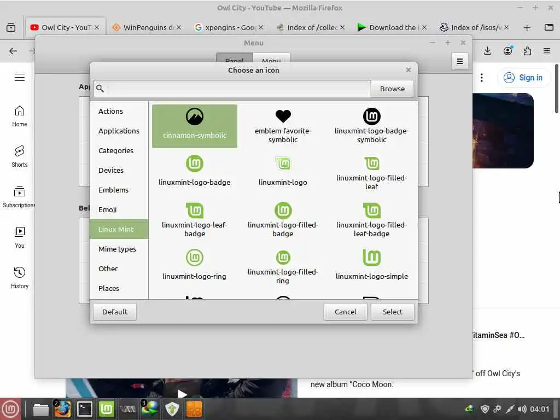Open the volume control in the tray
Viewport: 560px width, 420px height.
coord(522,409)
